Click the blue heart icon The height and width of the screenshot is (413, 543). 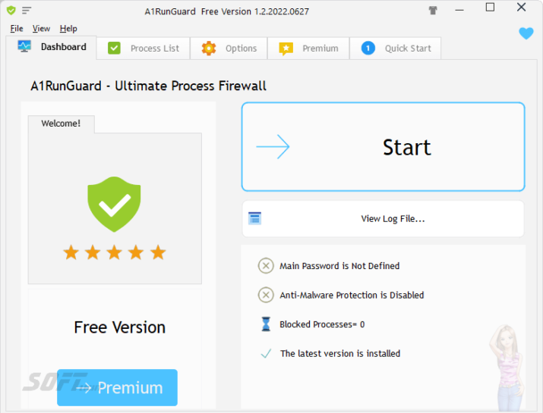click(526, 33)
